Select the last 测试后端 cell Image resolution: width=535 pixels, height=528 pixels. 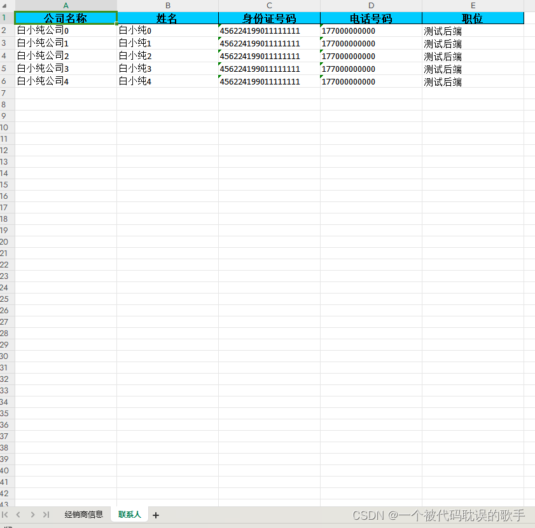[x=442, y=81]
